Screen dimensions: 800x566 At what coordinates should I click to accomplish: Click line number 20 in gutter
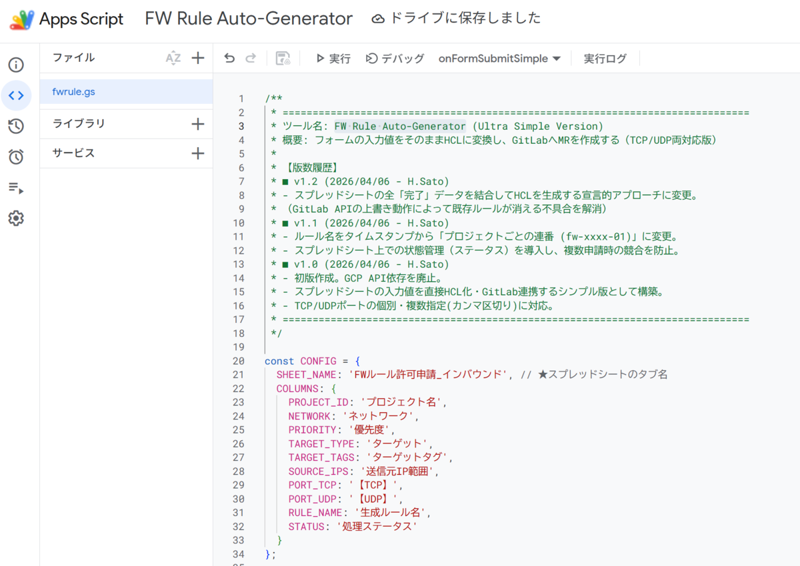click(238, 361)
